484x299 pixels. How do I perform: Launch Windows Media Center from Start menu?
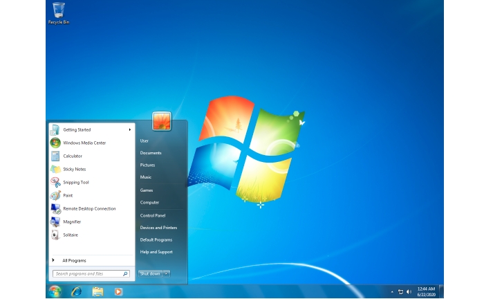[84, 143]
